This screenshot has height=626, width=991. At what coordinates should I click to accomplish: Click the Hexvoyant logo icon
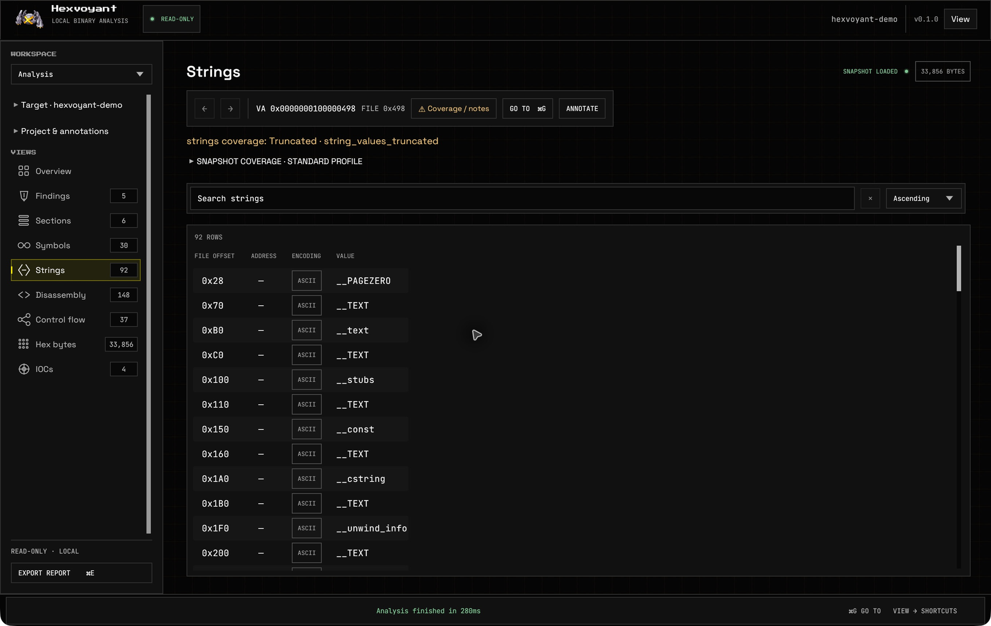(29, 19)
